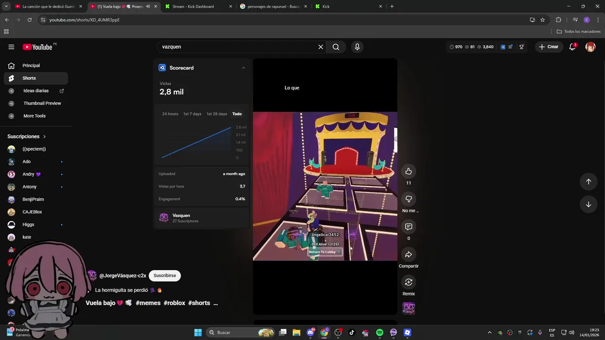Show hidden system tray icons

(489, 332)
